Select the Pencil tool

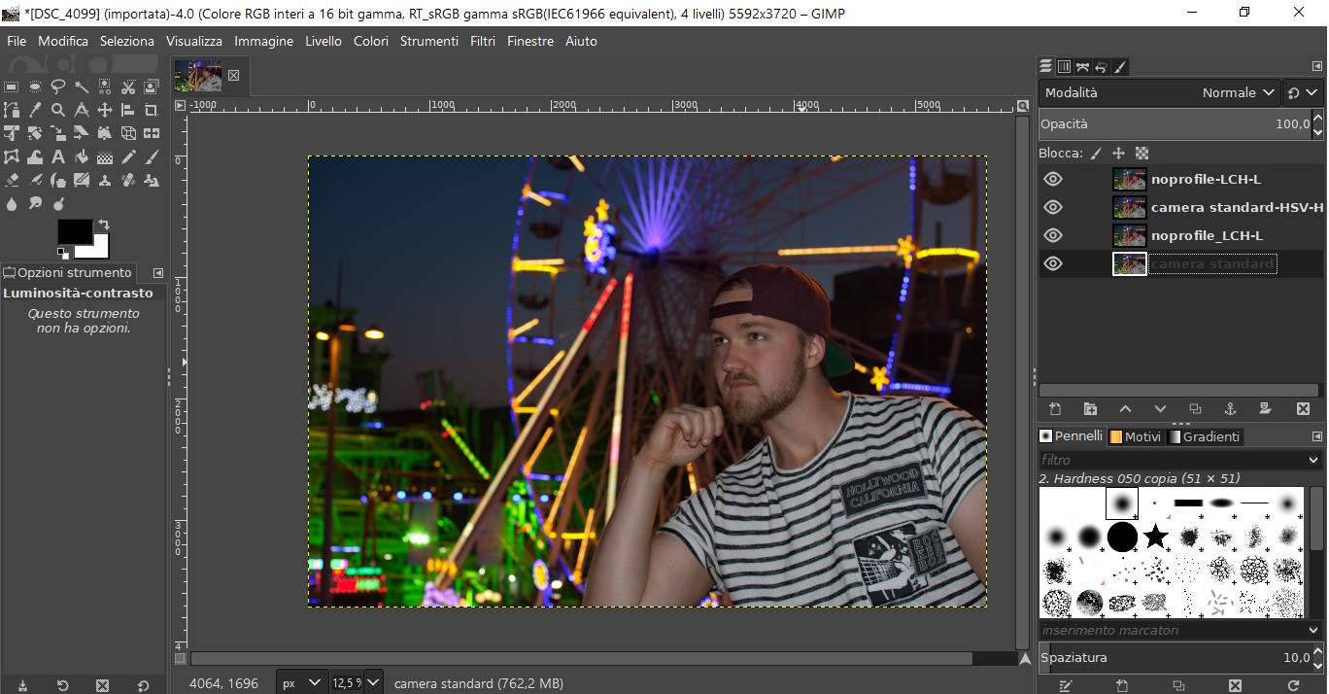click(x=128, y=156)
